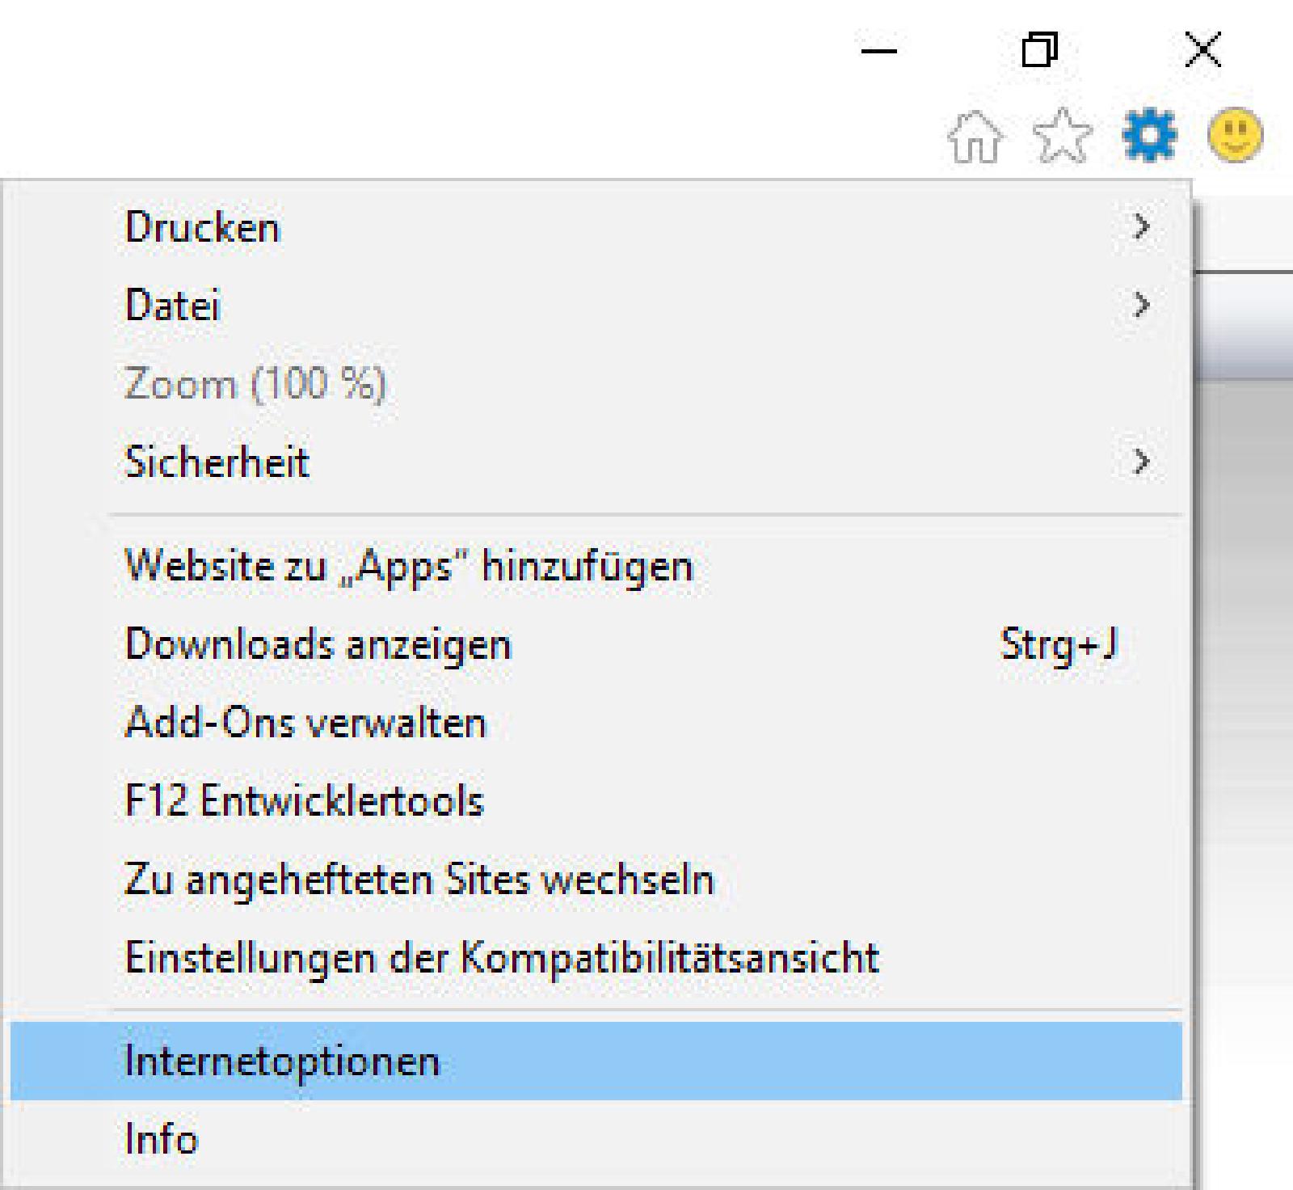The width and height of the screenshot is (1293, 1190).
Task: Open the Drucken menu entry
Action: [x=596, y=227]
